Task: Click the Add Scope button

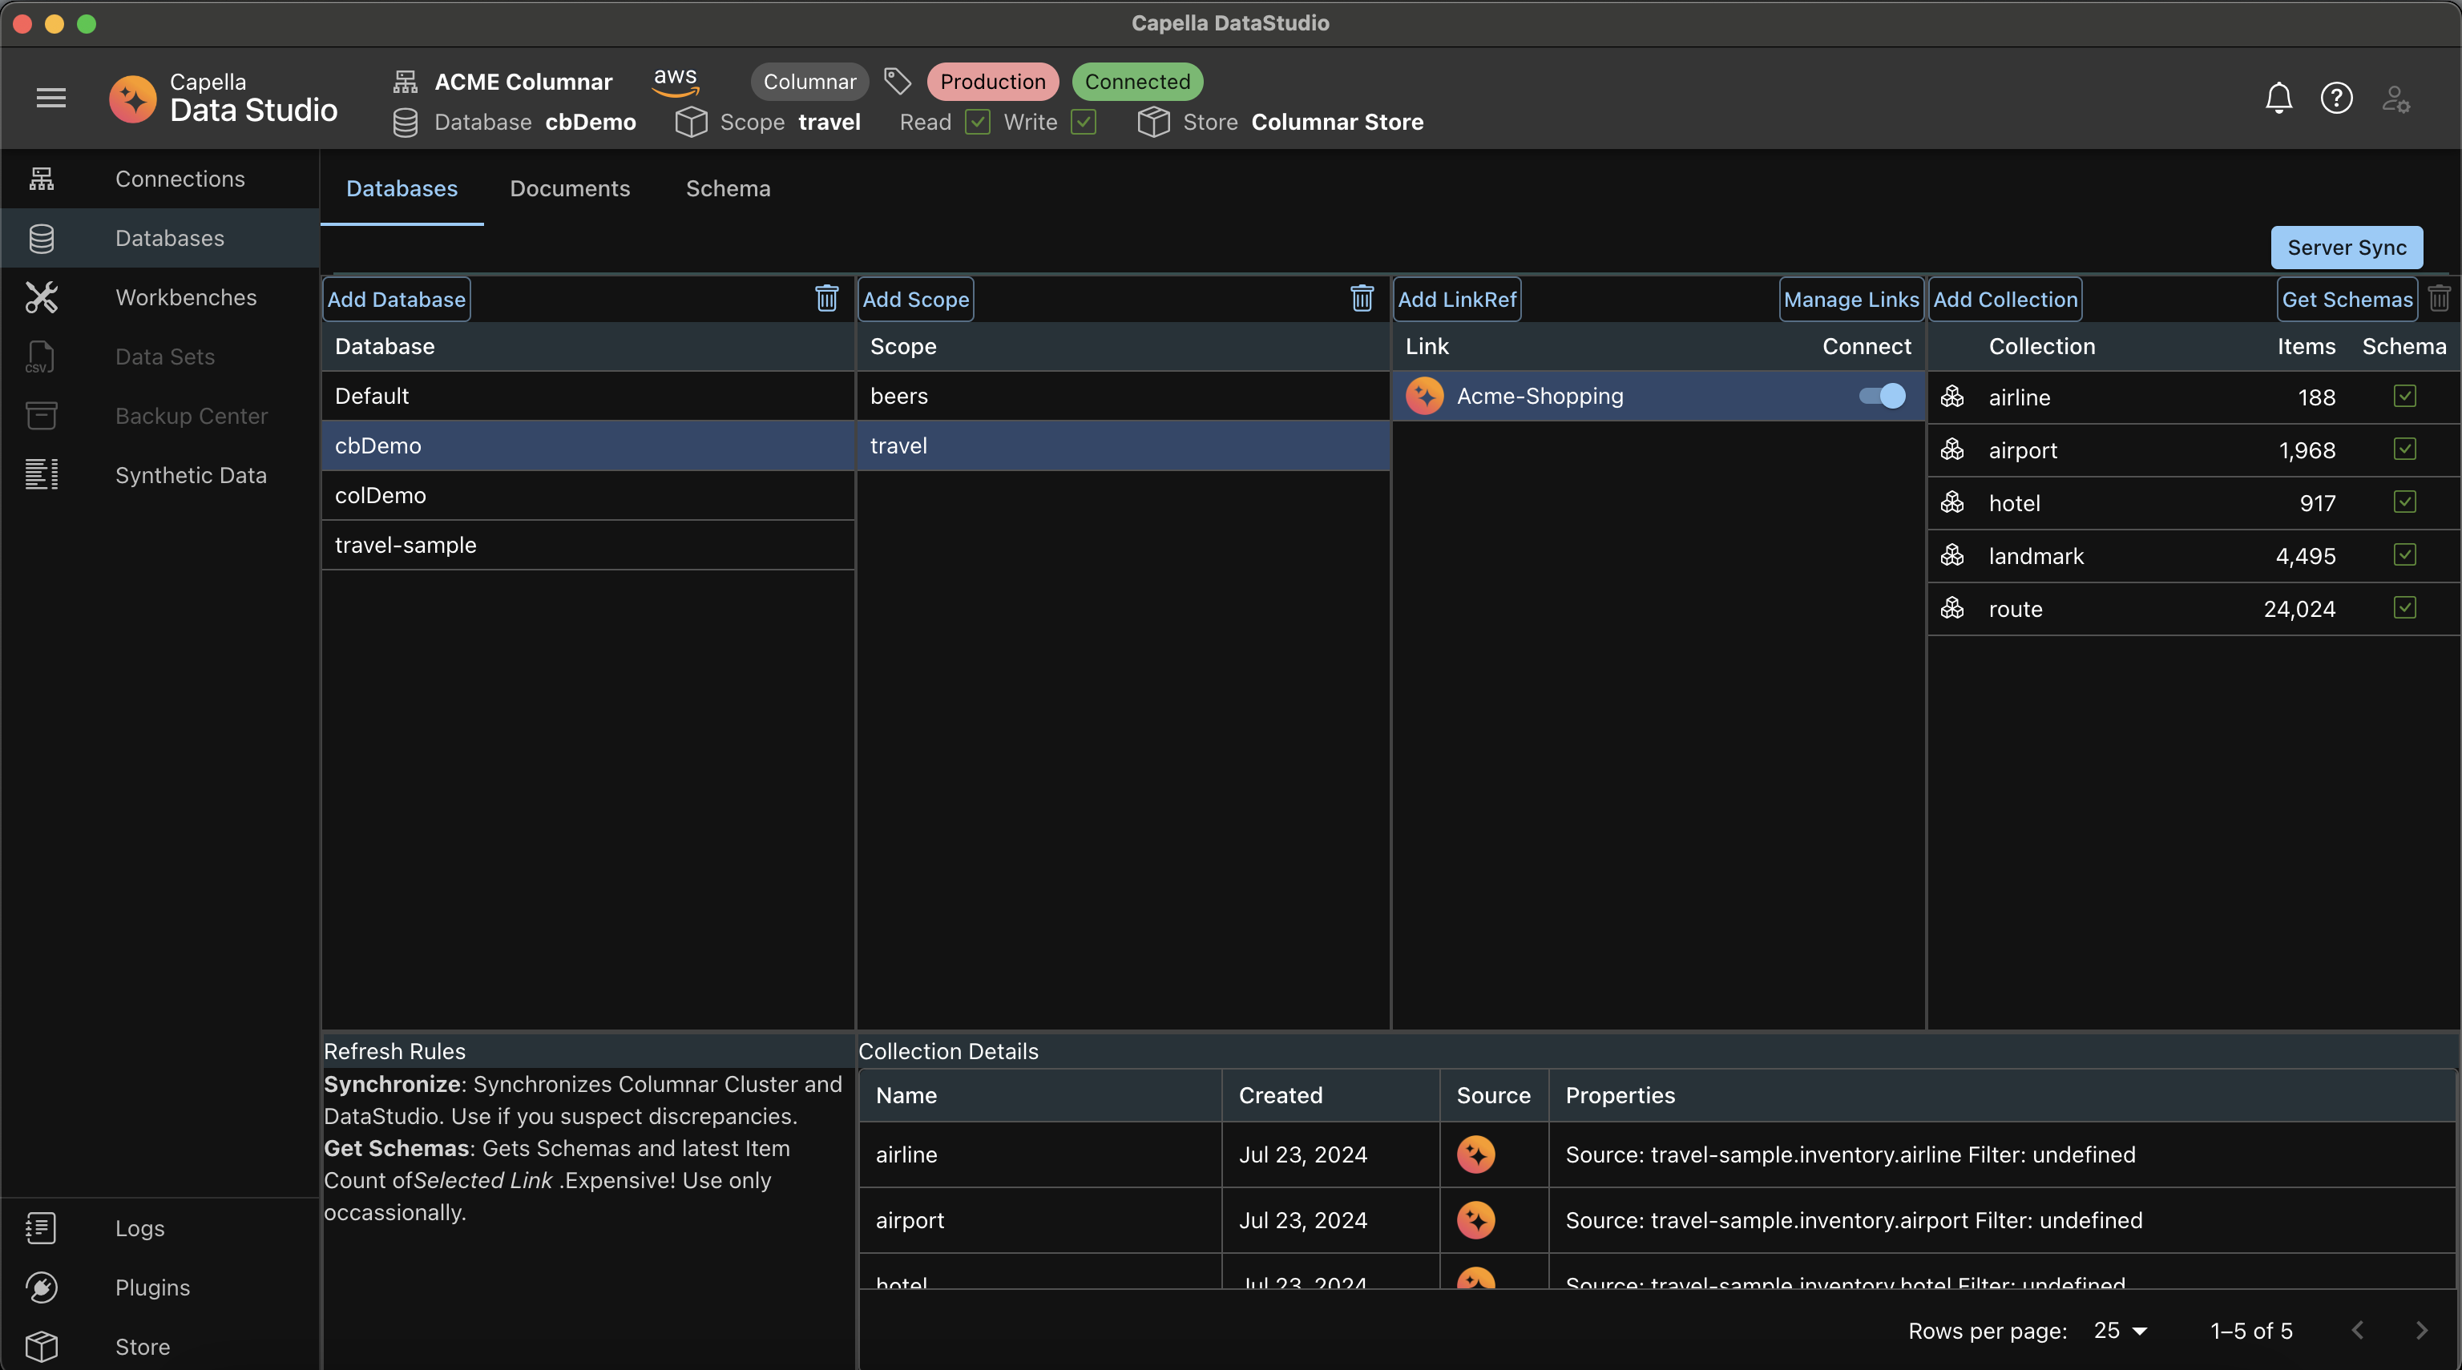Action: [915, 299]
